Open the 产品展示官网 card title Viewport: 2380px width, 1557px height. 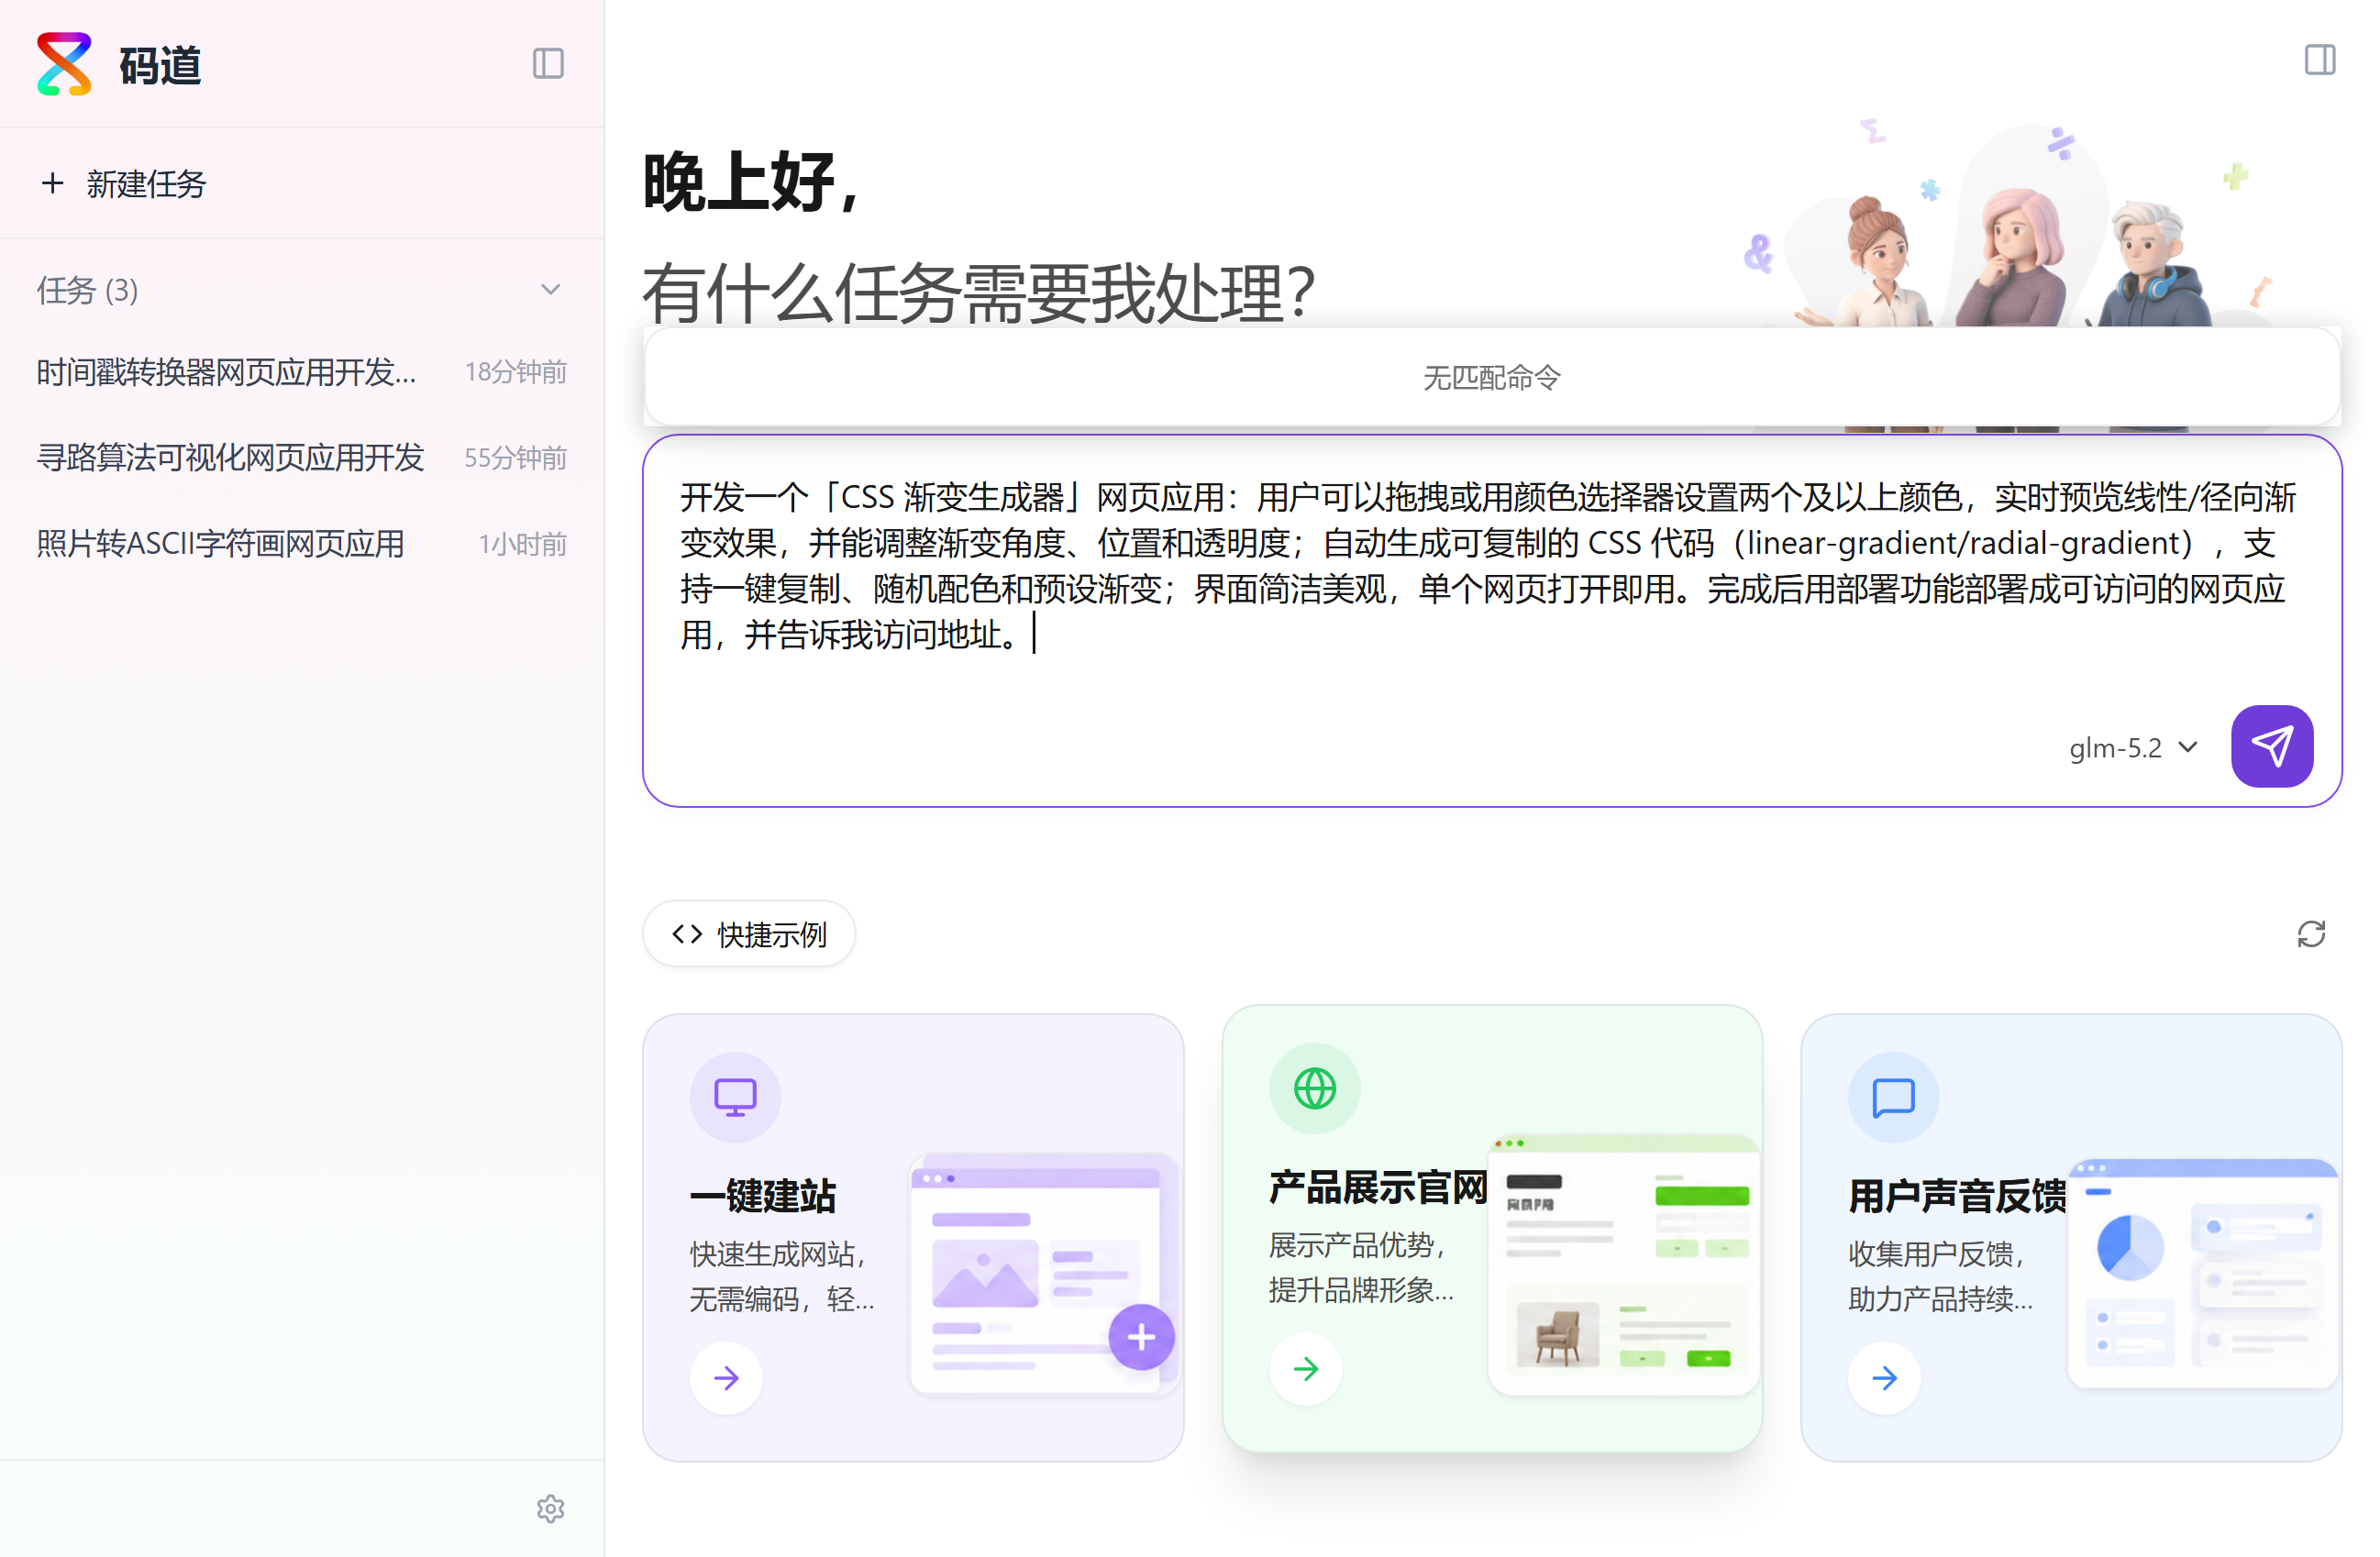[1378, 1187]
